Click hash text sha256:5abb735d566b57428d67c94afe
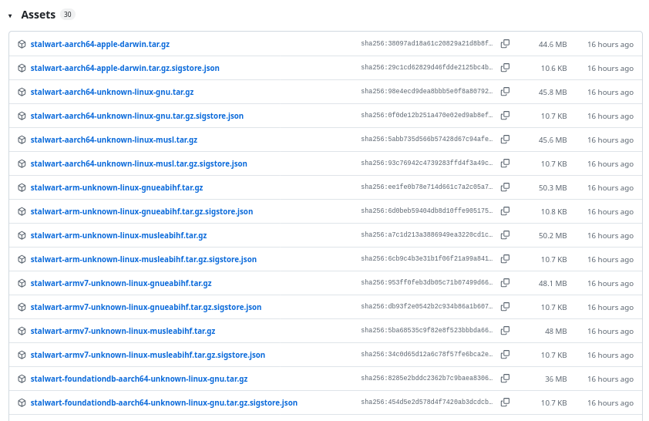The height and width of the screenshot is (421, 649). pyautogui.click(x=427, y=139)
